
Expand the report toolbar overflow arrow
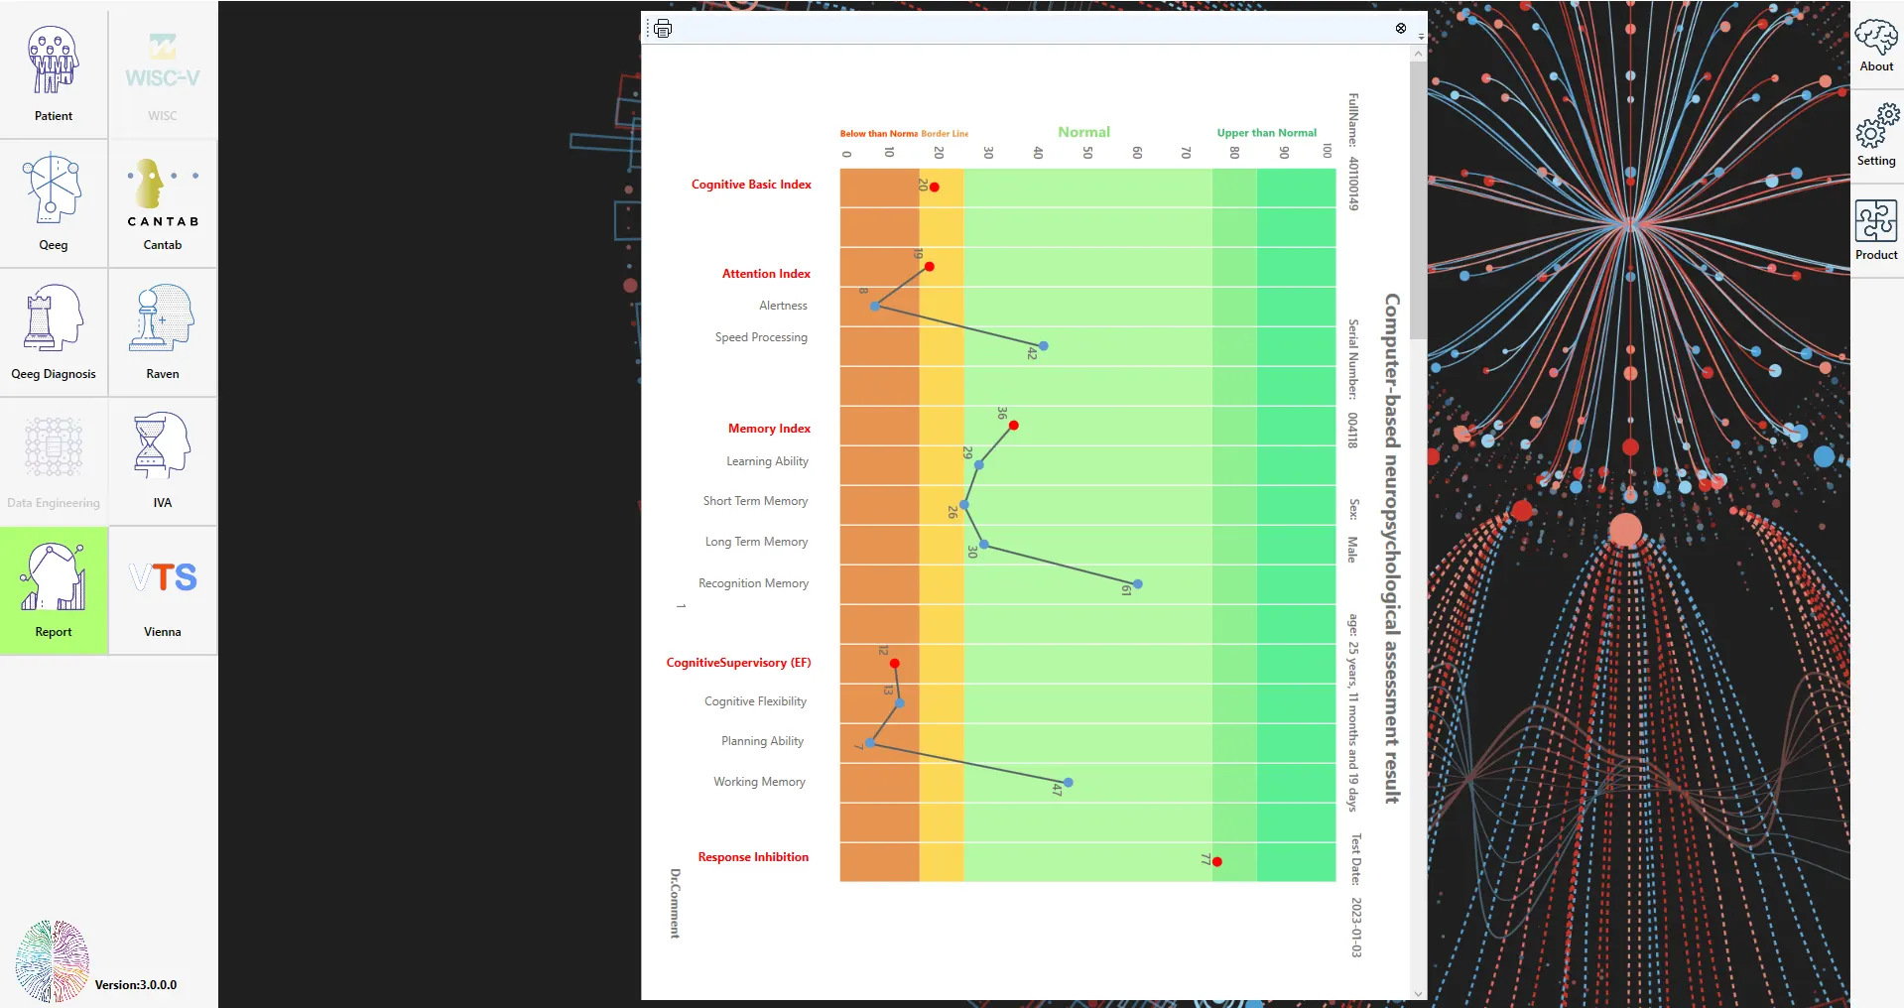coord(1421,37)
